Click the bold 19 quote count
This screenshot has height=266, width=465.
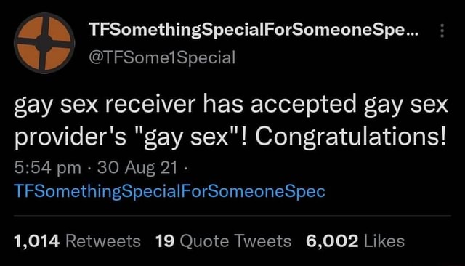point(165,241)
